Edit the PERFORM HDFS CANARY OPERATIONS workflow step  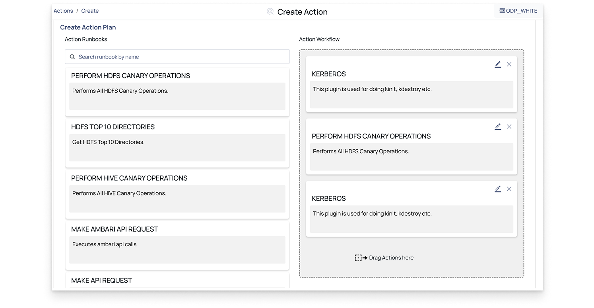tap(498, 127)
